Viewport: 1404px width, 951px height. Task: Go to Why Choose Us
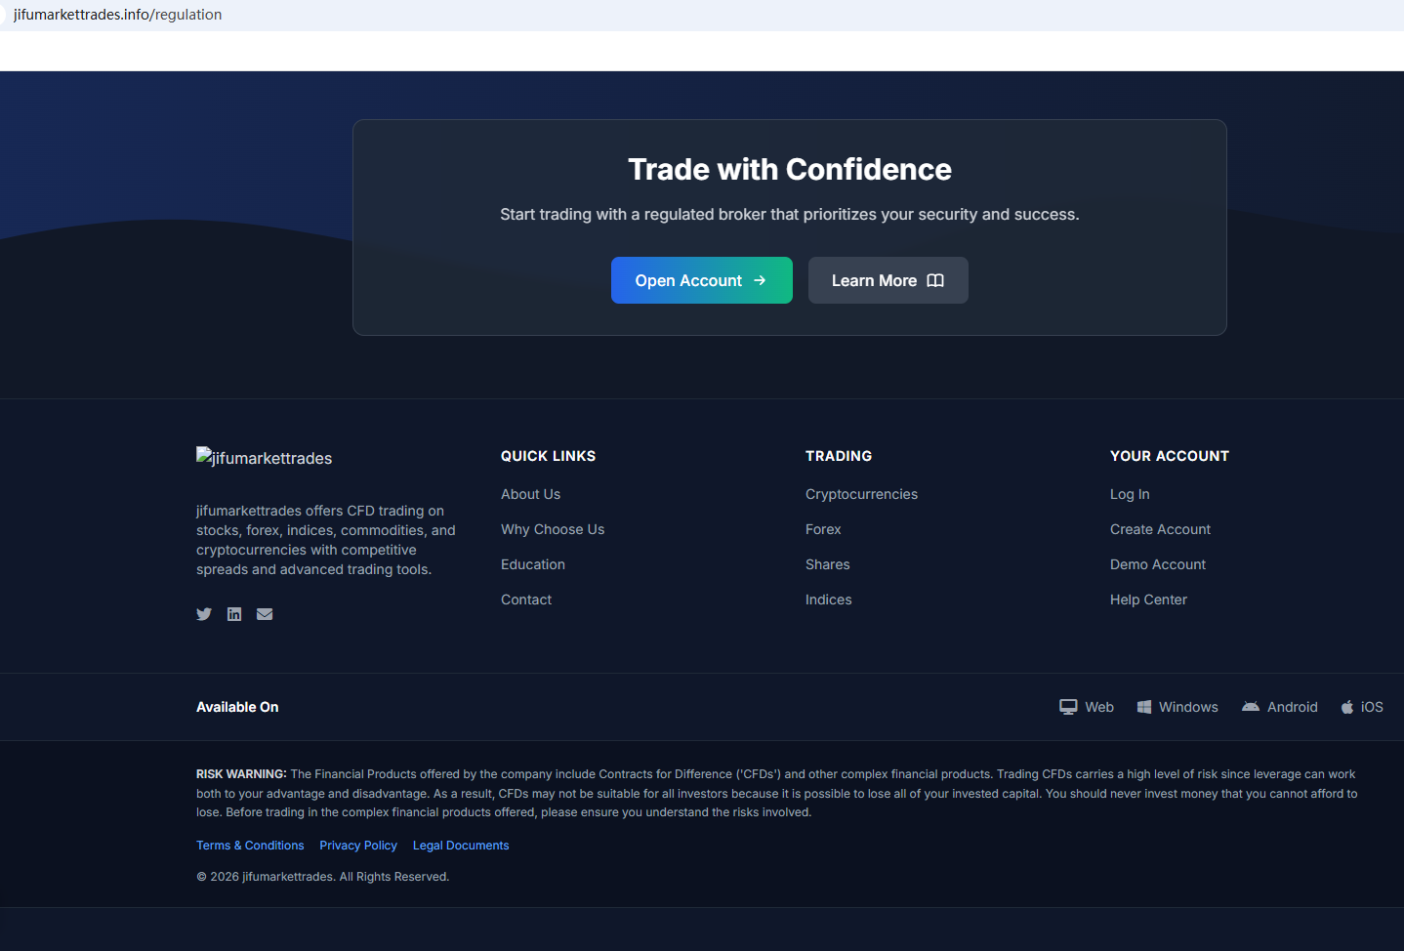click(553, 529)
